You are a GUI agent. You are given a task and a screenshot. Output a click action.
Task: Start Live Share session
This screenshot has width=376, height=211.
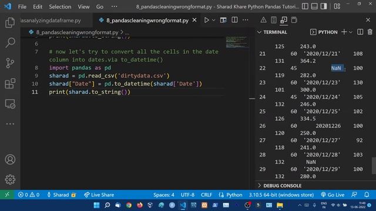pos(99,195)
